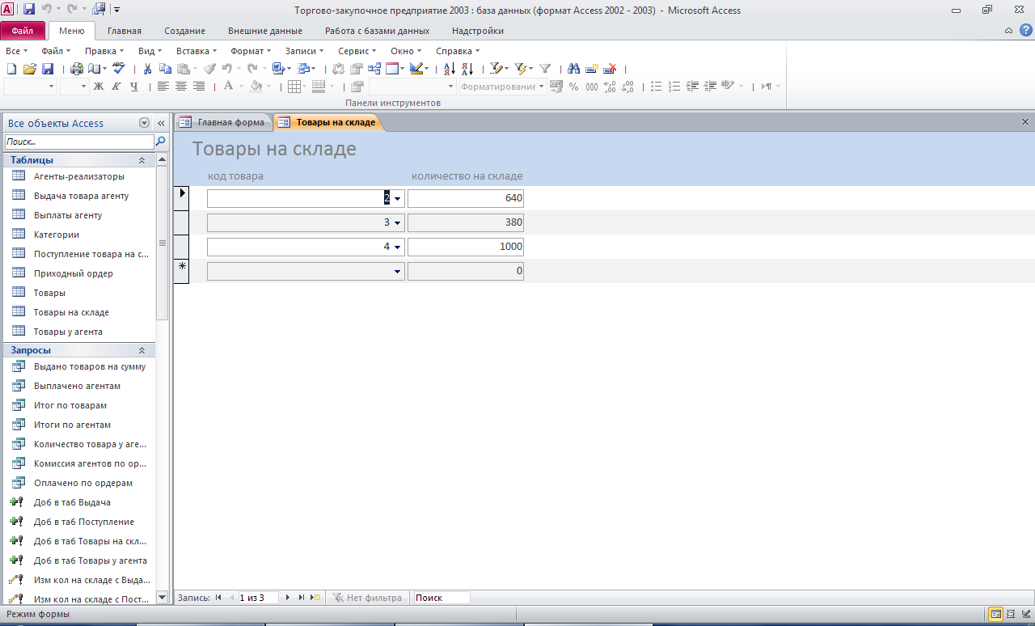
Task: Click the record bar 'Поиск' search box
Action: [x=441, y=598]
